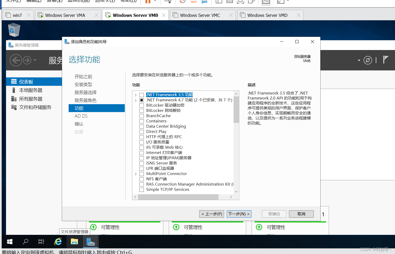Close the Windows Server VMB tab
This screenshot has width=395, height=254.
tap(164, 15)
